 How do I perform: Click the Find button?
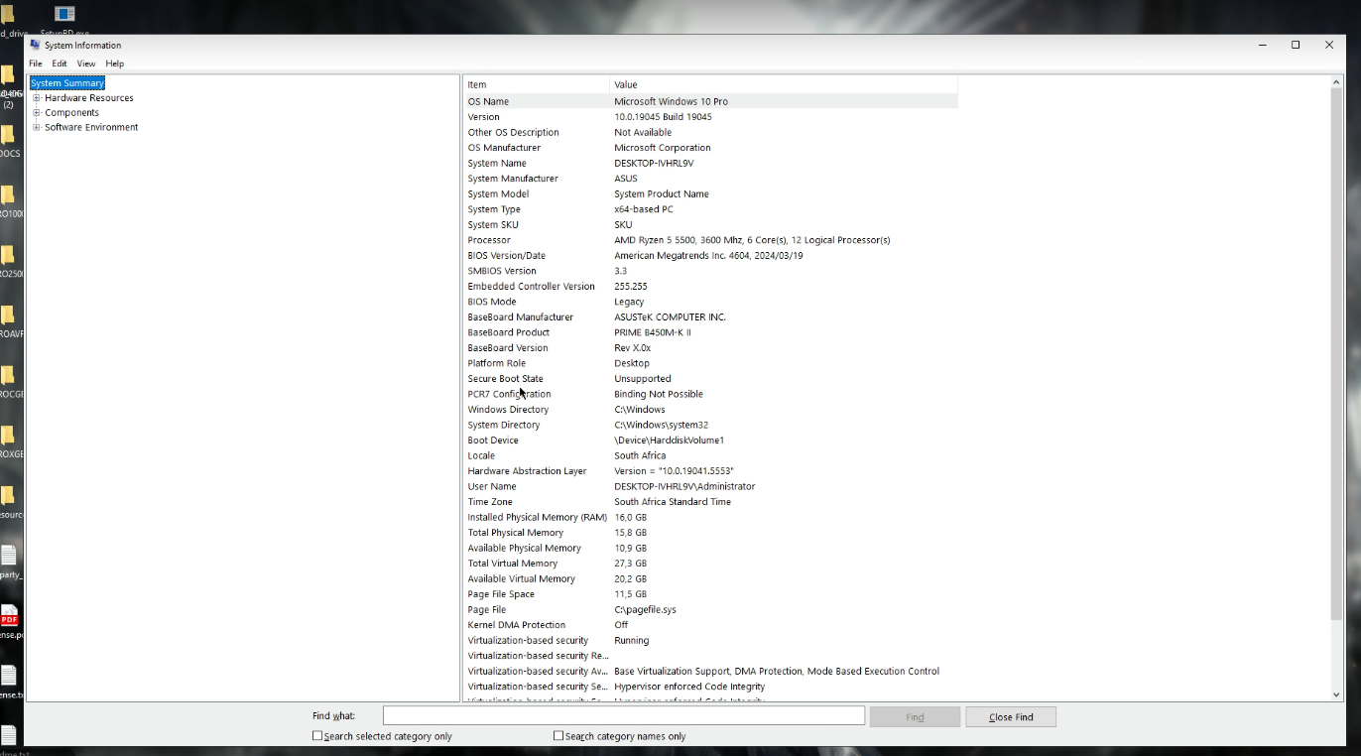(x=915, y=717)
